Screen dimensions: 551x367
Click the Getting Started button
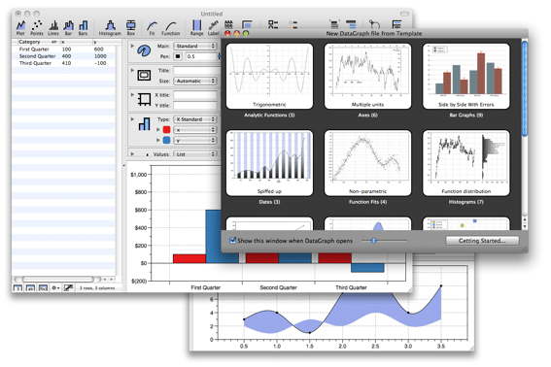pyautogui.click(x=482, y=241)
